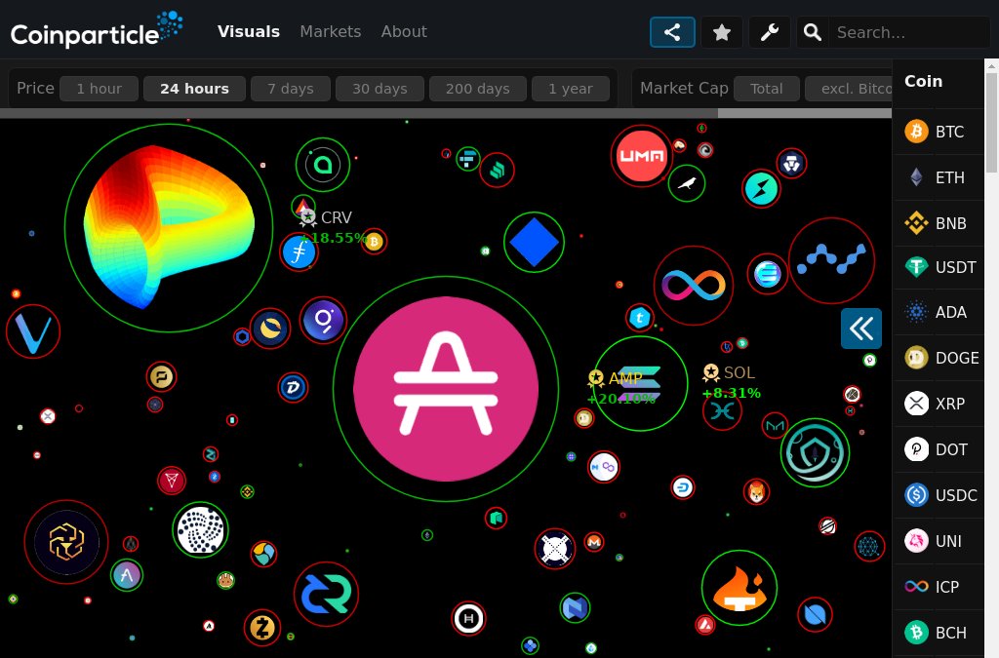
Task: Click the white dotted IOTA bubble
Action: pos(200,529)
